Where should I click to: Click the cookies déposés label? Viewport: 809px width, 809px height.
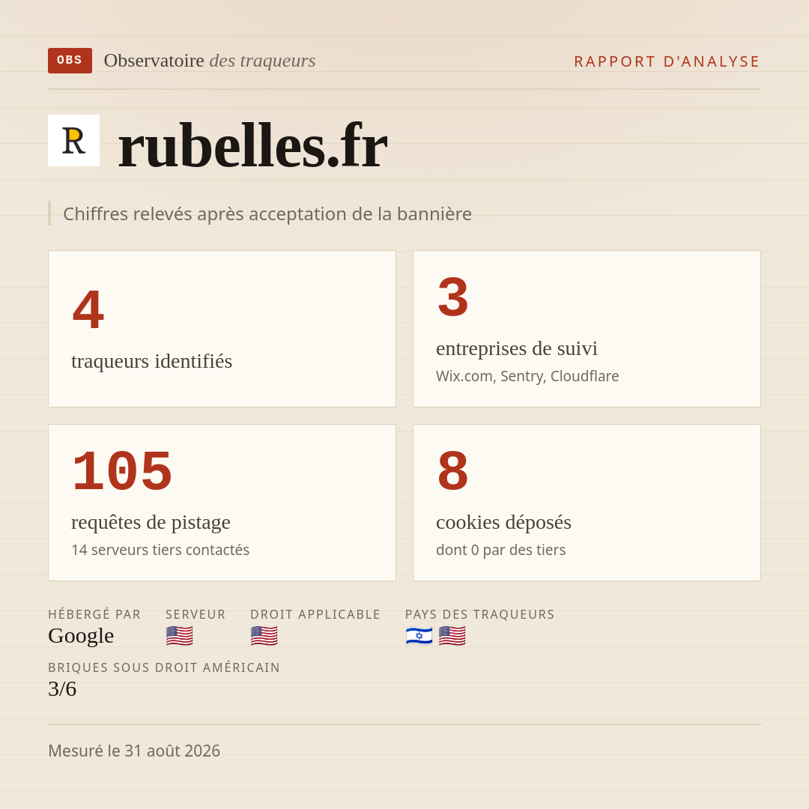coord(503,523)
